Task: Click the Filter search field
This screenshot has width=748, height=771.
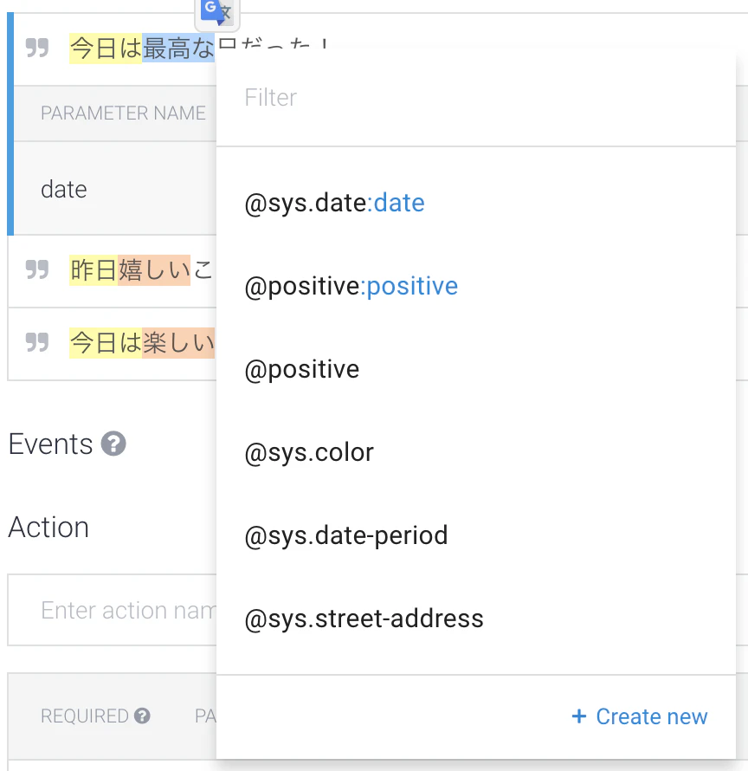Action: [476, 97]
